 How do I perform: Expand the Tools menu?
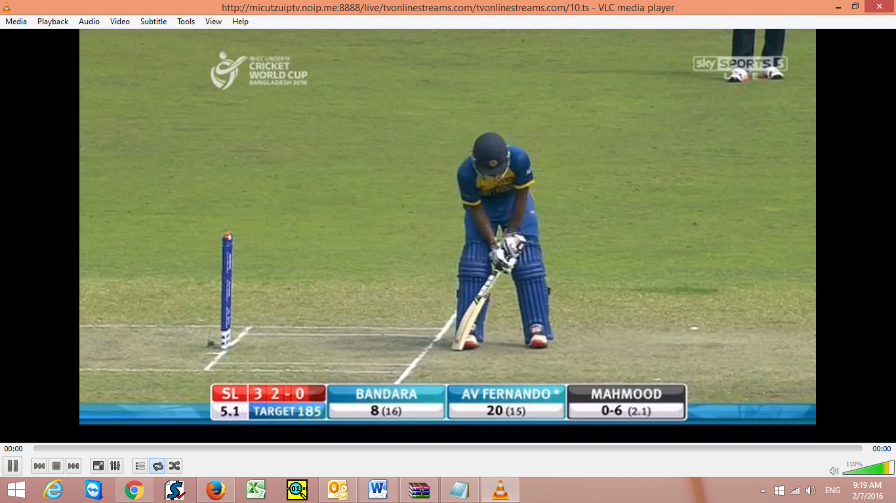[186, 22]
